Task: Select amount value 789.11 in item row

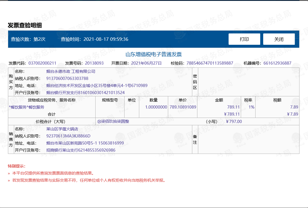Action: point(233,107)
